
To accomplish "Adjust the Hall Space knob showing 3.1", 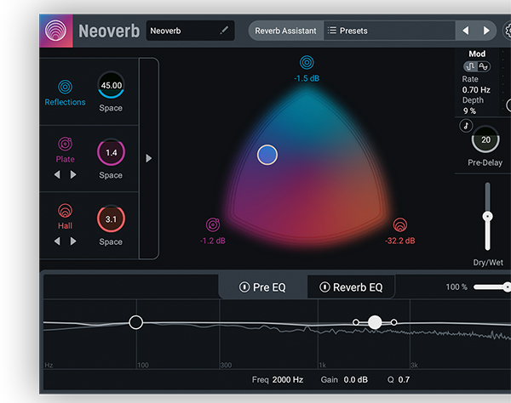I will point(111,219).
